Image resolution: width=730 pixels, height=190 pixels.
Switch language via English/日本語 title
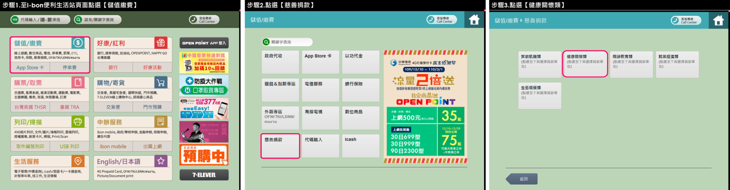tap(119, 161)
